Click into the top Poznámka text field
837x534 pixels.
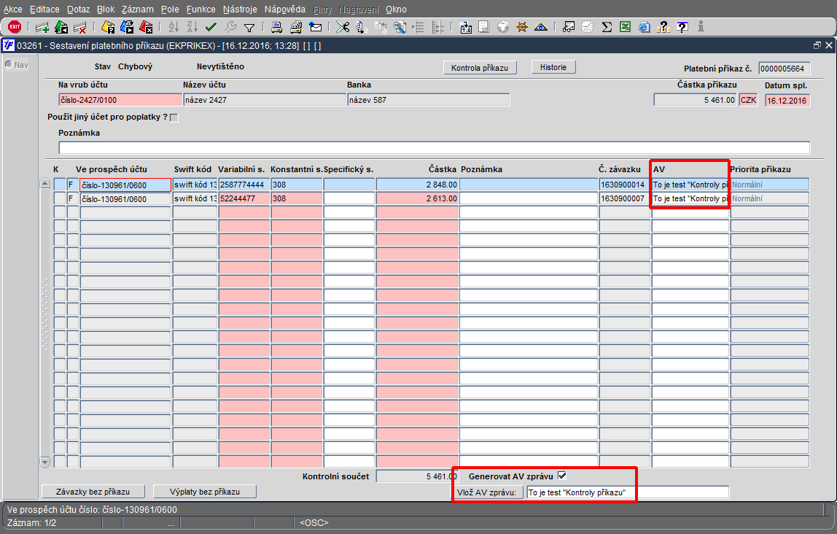434,148
